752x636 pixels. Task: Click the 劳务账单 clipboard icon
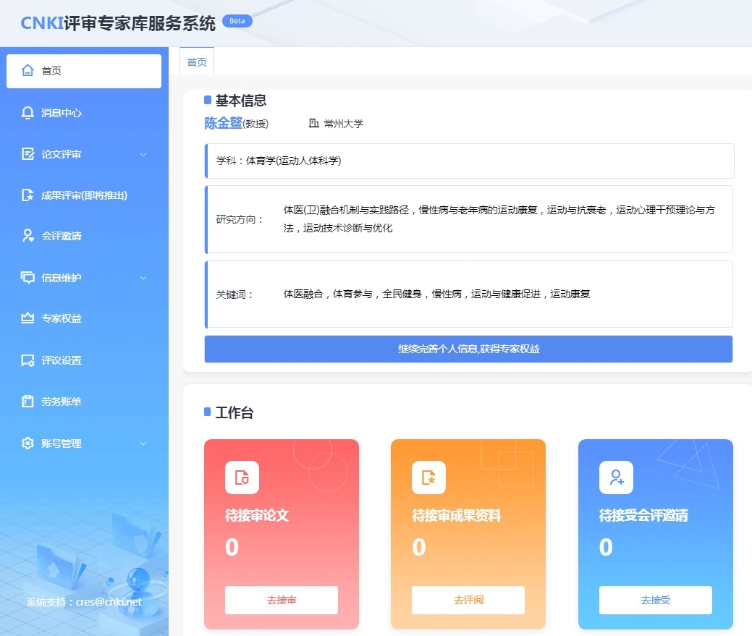[x=28, y=402]
